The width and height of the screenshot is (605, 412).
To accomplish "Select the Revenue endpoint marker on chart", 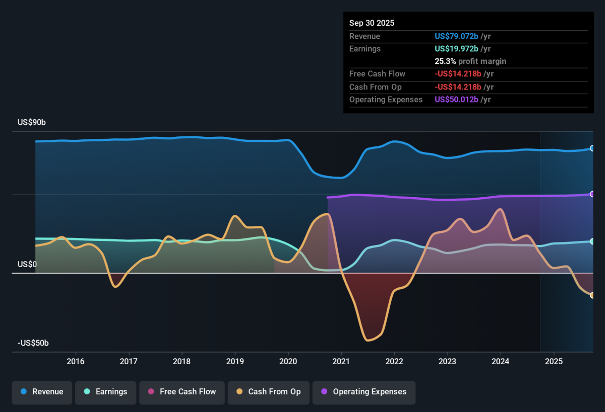I will (x=592, y=148).
